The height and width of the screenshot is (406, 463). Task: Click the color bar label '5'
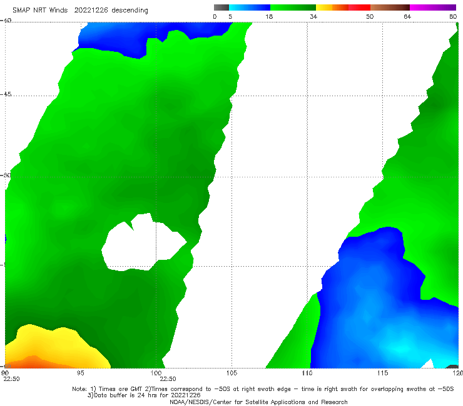coord(230,17)
